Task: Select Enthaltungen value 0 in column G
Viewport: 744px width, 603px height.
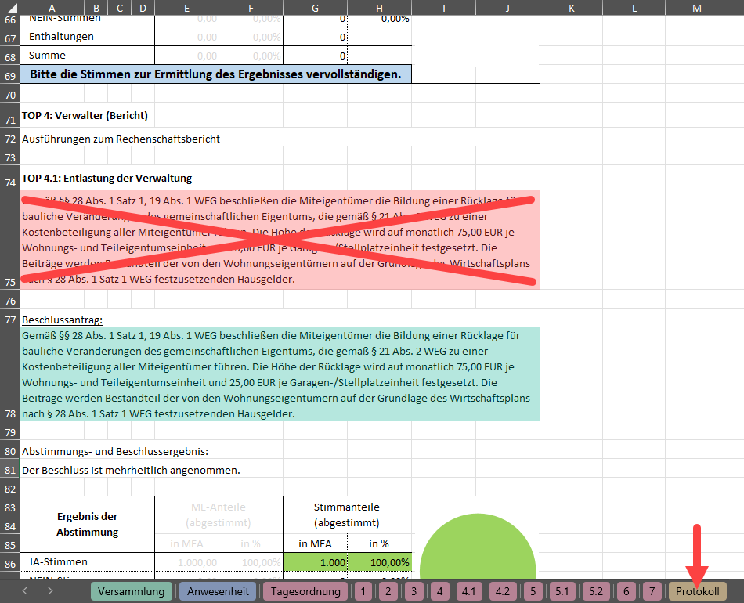Action: click(x=315, y=37)
